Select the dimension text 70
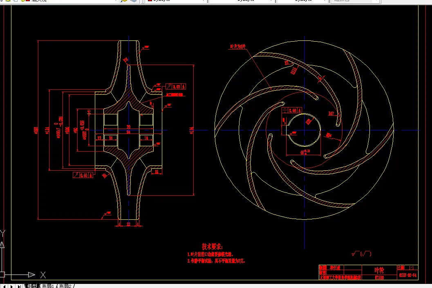Image resolution: width=432 pixels, height=288 pixels. 128,127
